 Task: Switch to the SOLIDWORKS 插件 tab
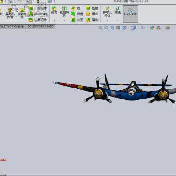pos(12,26)
